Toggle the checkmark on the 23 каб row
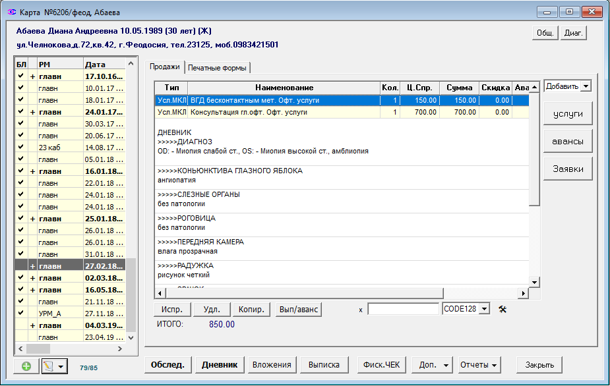 coord(21,148)
